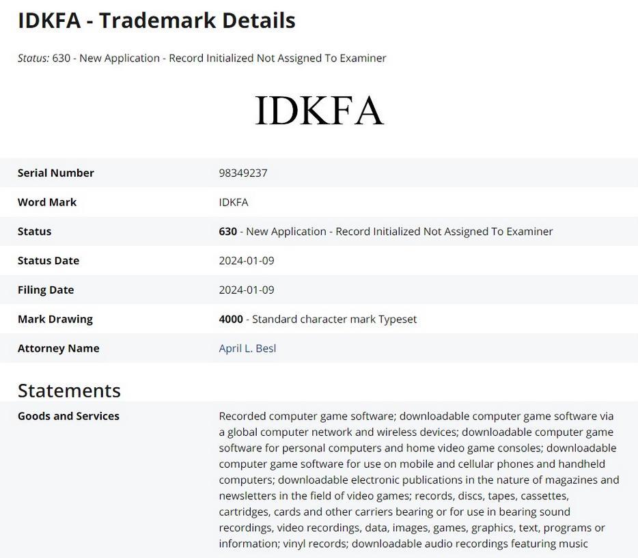Click the Standard character mark Typeset text
Viewport: 638px width, 558px height.
click(335, 319)
